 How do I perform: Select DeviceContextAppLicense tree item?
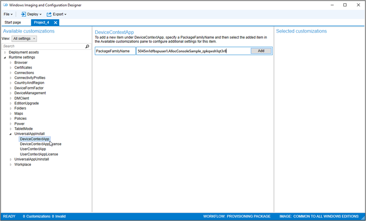coord(41,144)
